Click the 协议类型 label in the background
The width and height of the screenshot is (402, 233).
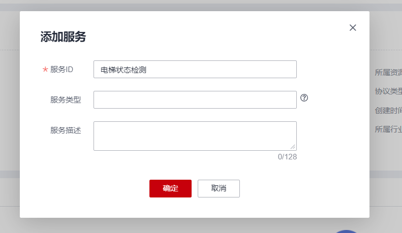(x=388, y=91)
